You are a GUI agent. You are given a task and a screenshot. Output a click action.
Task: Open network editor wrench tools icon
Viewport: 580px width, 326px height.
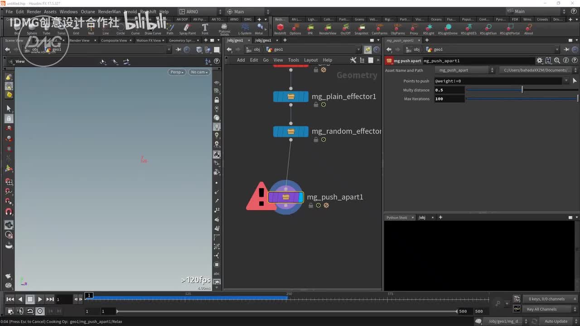click(353, 60)
